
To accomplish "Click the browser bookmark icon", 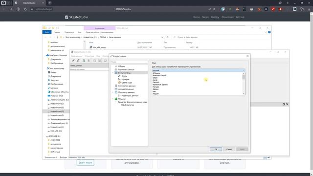I will coord(214,9).
